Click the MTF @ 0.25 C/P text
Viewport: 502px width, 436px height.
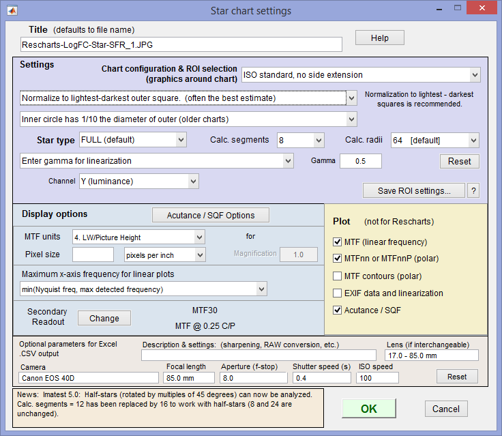(205, 326)
